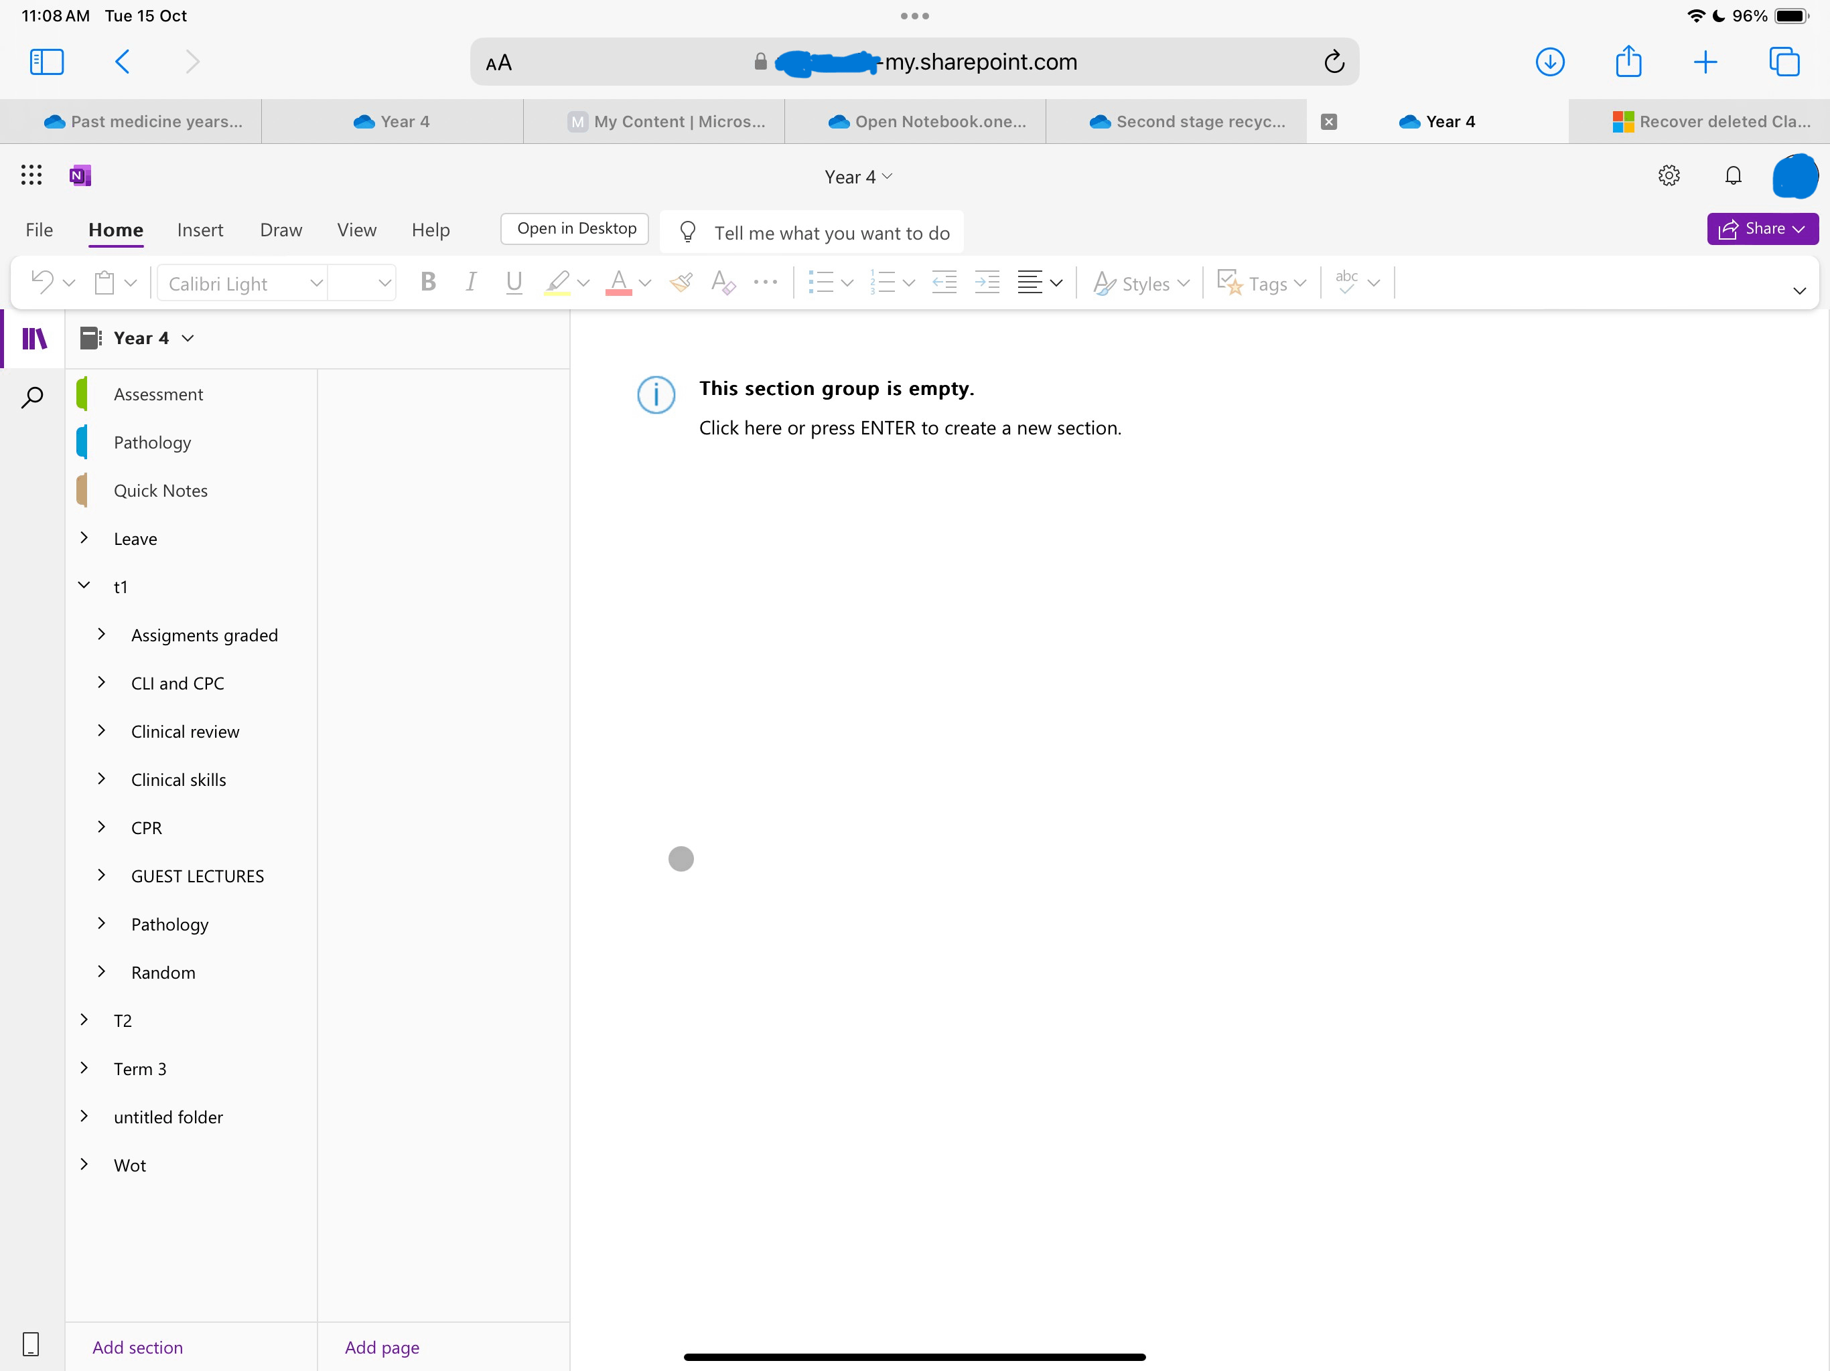Click the text highlight color pen icon

557,283
